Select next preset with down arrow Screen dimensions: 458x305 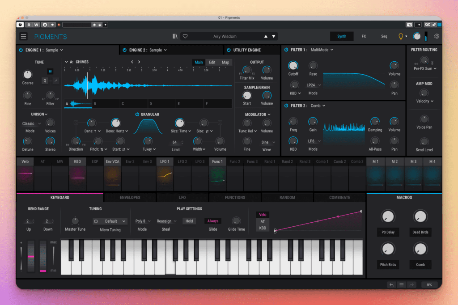pyautogui.click(x=274, y=36)
